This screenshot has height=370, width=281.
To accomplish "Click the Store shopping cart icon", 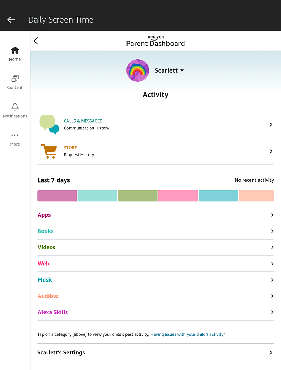I will 49,151.
